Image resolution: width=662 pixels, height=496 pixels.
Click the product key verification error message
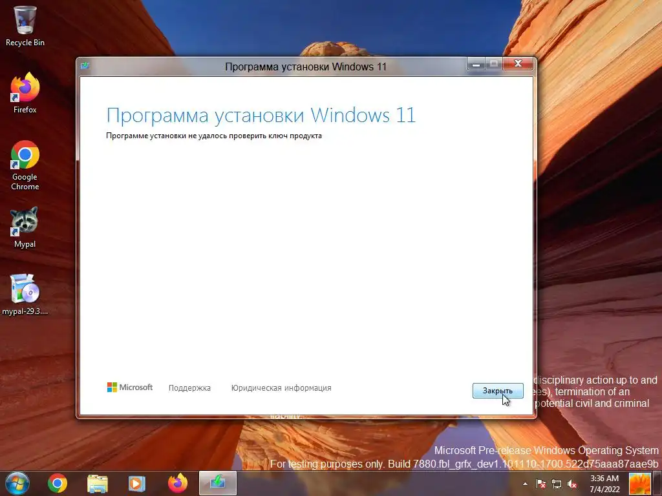point(213,136)
